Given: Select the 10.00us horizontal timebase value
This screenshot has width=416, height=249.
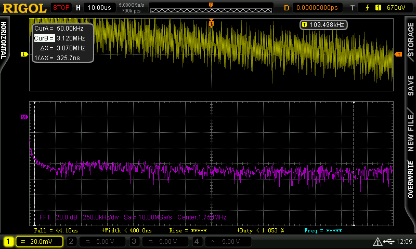Looking at the screenshot, I should 99,8.
